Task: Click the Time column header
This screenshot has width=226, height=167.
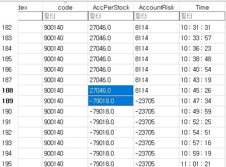Action: click(x=202, y=7)
